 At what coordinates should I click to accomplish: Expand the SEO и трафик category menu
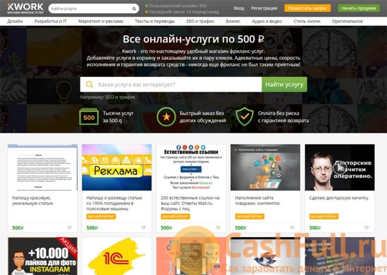pyautogui.click(x=200, y=21)
